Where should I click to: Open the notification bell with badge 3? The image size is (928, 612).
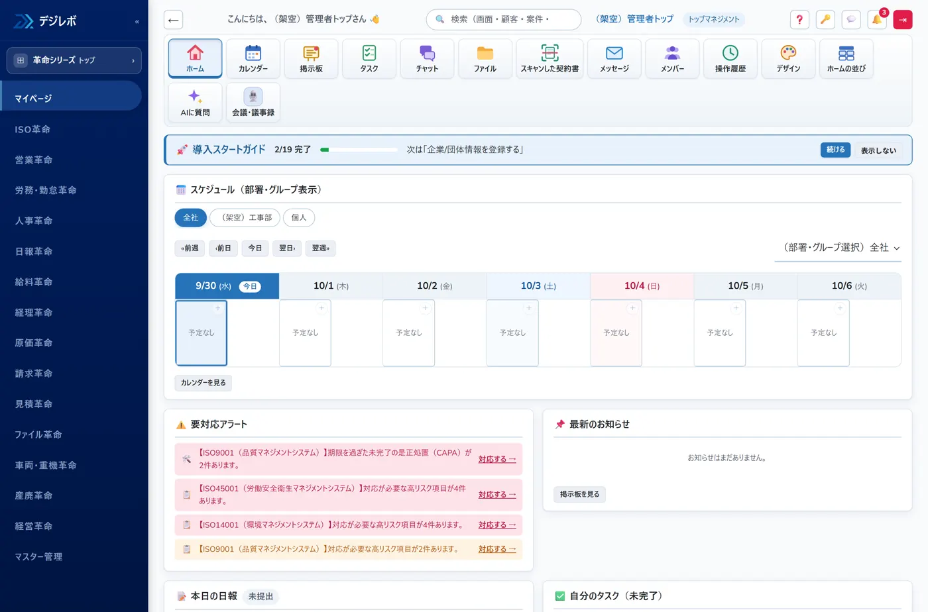pyautogui.click(x=877, y=20)
